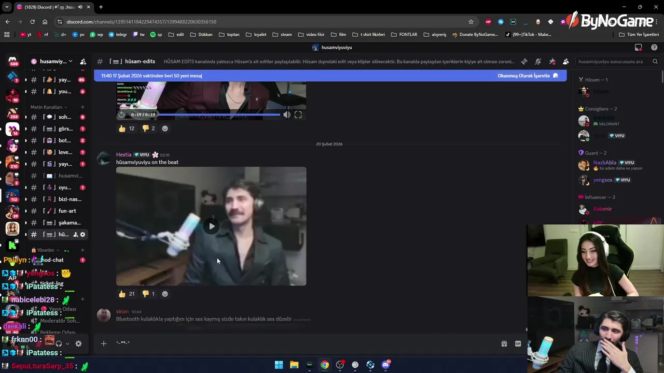Open server with 112 badge in sidebar
Image resolution: width=664 pixels, height=373 pixels.
(12, 195)
